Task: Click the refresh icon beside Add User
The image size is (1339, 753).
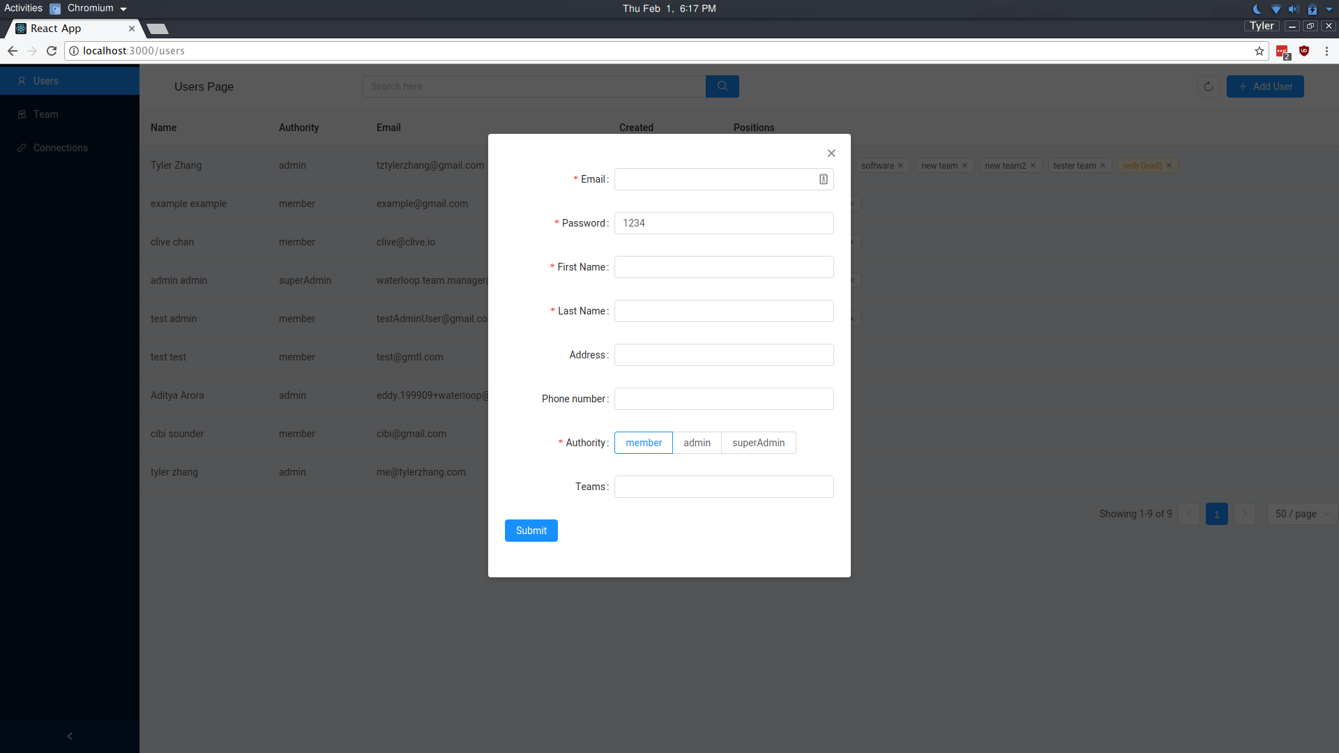Action: point(1209,86)
